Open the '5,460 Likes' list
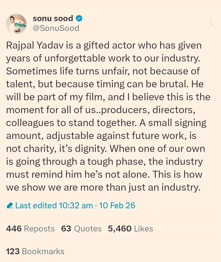This screenshot has width=221, height=262. [x=130, y=229]
